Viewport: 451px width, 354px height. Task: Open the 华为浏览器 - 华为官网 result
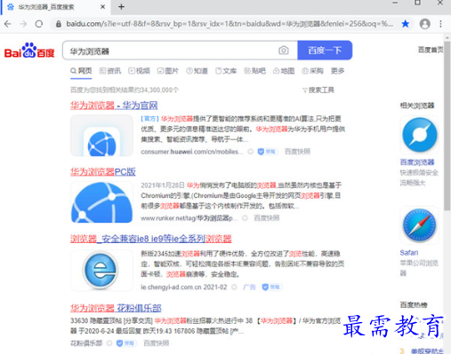[114, 106]
